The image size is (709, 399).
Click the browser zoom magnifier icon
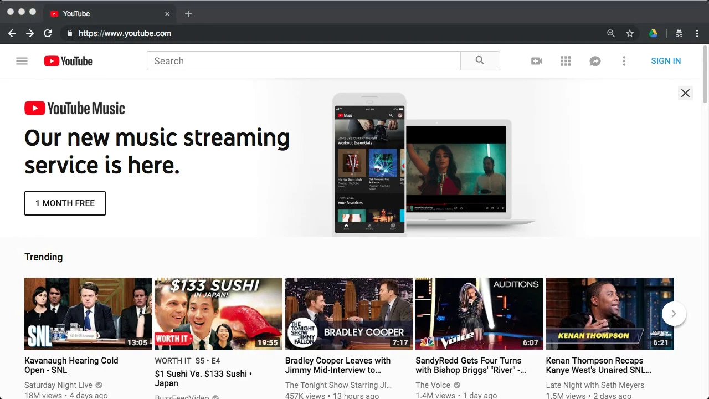tap(611, 33)
